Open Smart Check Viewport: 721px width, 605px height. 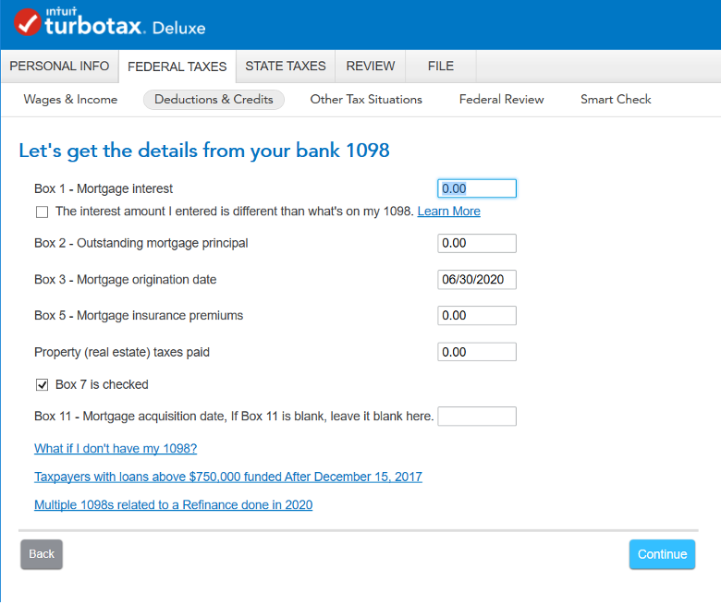(616, 99)
